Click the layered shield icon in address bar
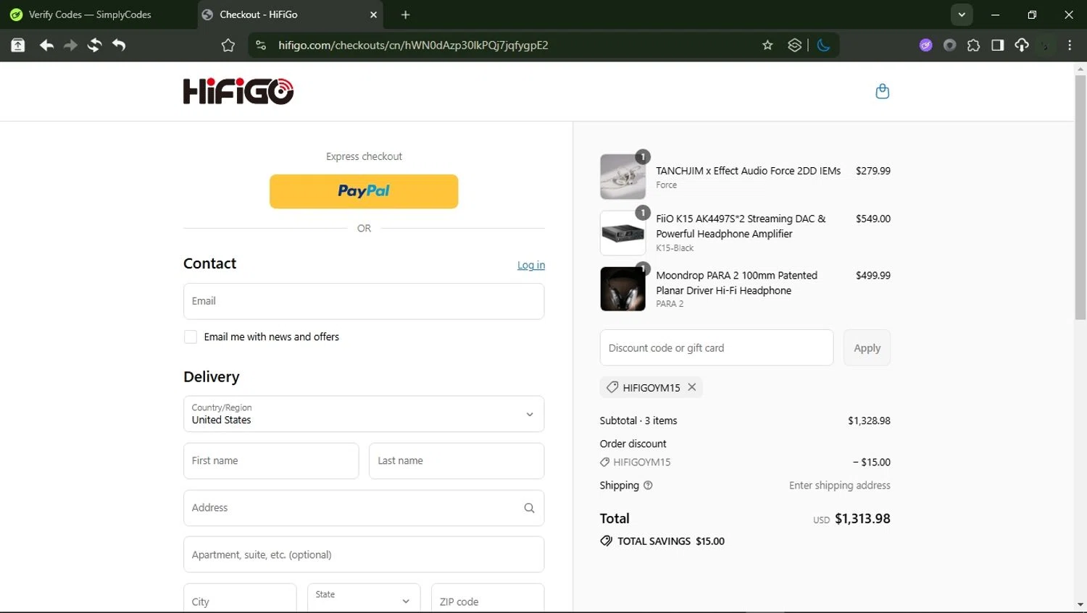Screen dimensions: 1087x613 click(795, 45)
